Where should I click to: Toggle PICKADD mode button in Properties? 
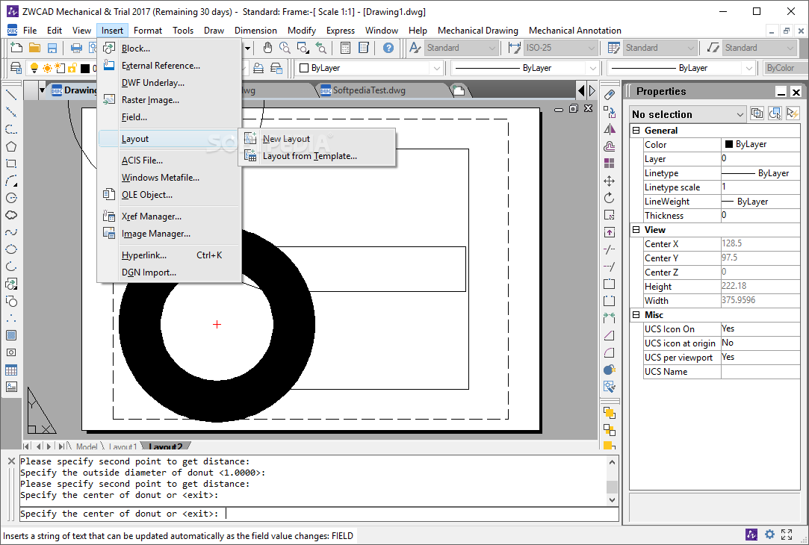coord(757,113)
